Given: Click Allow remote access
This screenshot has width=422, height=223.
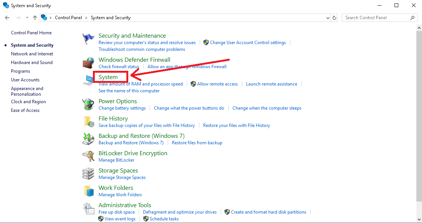Looking at the screenshot, I should (x=217, y=84).
